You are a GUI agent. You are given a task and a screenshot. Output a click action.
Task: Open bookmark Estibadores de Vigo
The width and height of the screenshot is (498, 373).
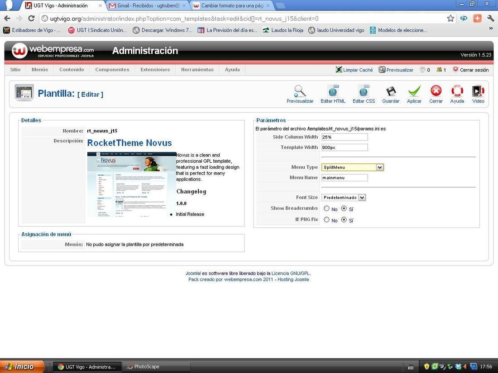click(32, 30)
